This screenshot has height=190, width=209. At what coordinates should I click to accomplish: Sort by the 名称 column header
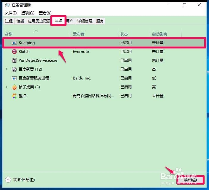(9, 34)
